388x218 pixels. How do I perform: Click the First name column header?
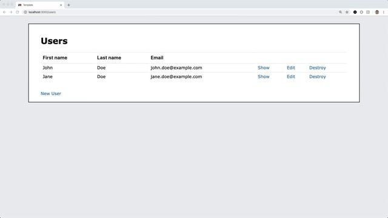pos(55,58)
